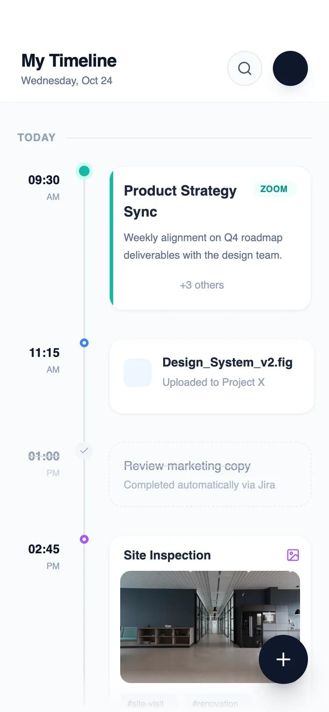The height and width of the screenshot is (712, 329).
Task: Open the profile avatar in the header
Action: point(290,68)
